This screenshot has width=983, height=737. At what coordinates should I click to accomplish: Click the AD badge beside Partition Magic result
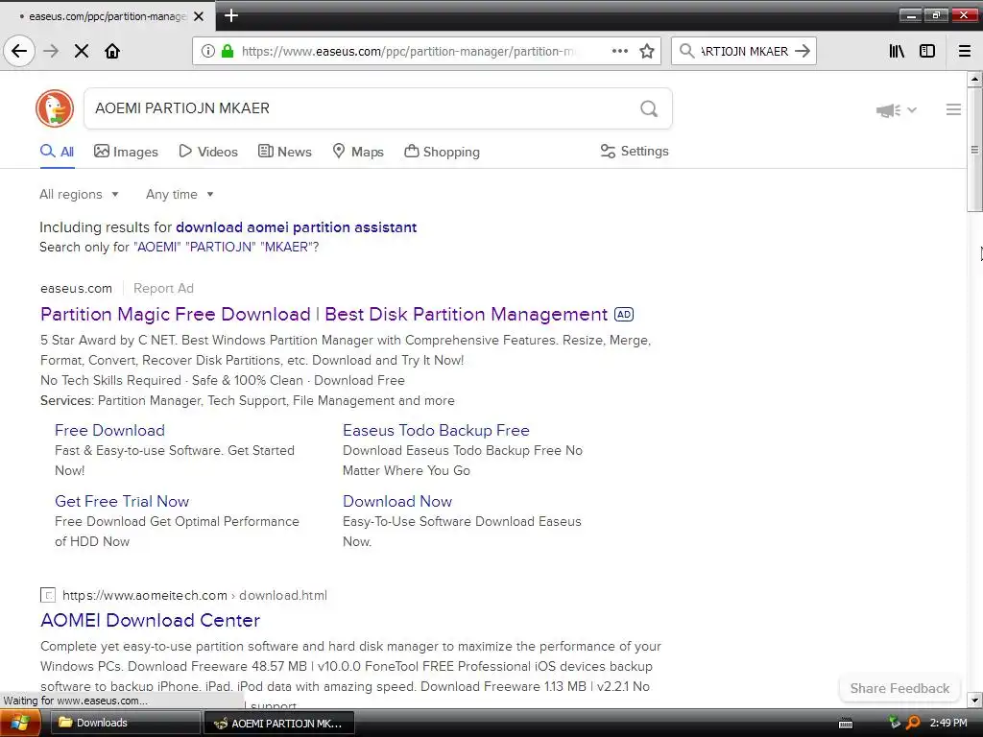pos(624,314)
